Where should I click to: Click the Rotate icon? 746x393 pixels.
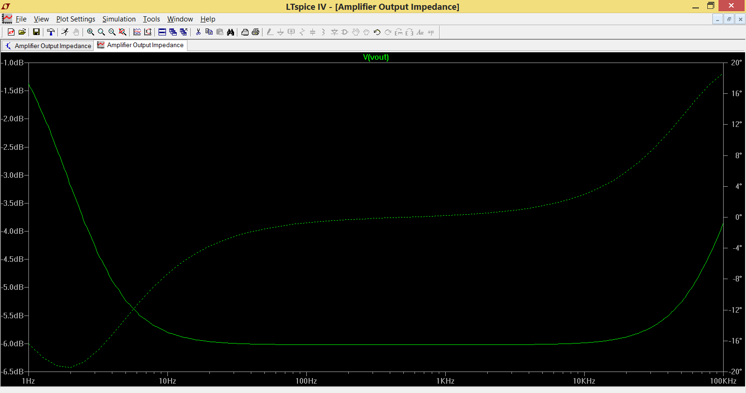coord(399,32)
